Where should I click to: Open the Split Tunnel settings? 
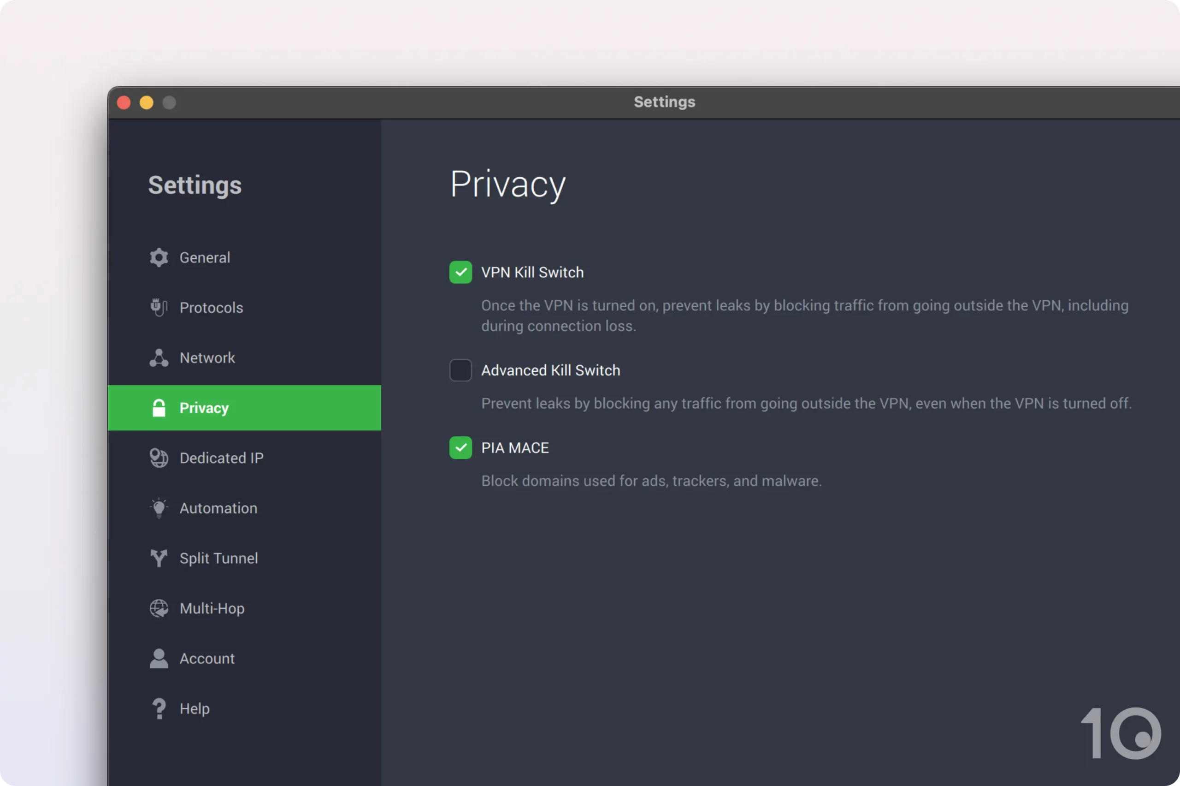(x=244, y=558)
